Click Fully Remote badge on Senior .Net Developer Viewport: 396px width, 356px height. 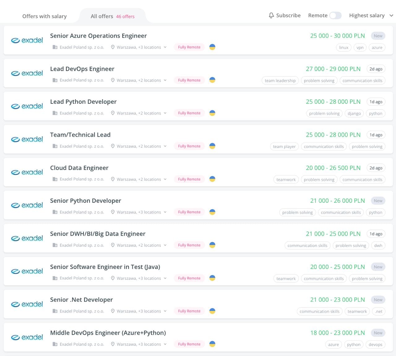click(x=189, y=311)
